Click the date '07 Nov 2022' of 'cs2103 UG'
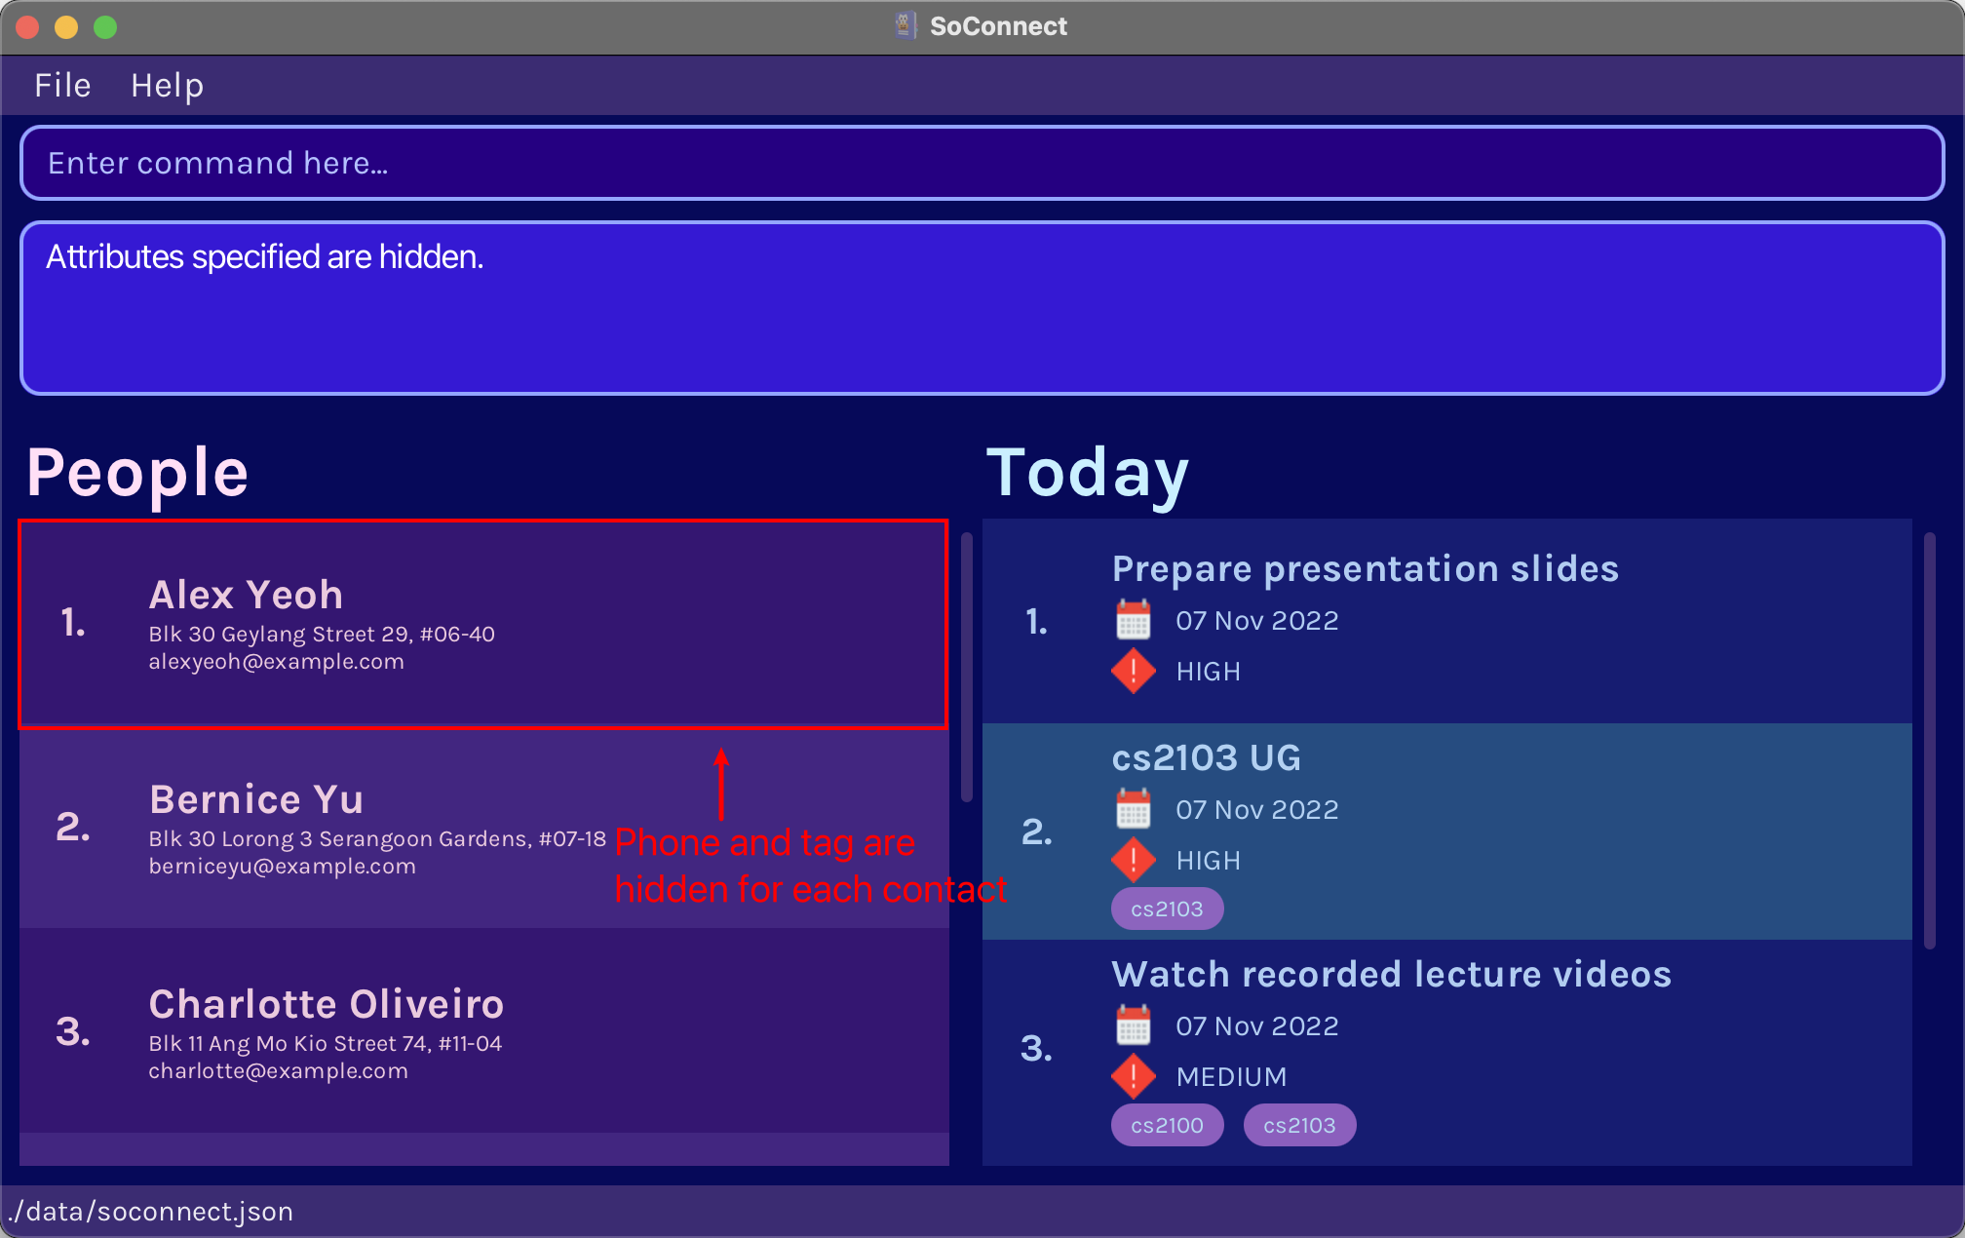1965x1238 pixels. click(1256, 809)
